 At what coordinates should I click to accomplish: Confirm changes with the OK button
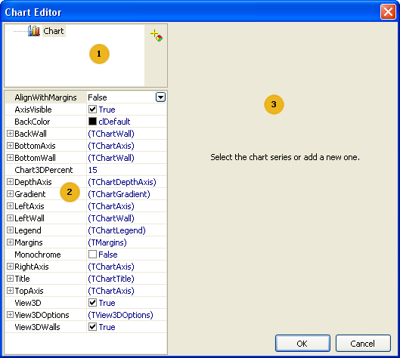[x=302, y=344]
